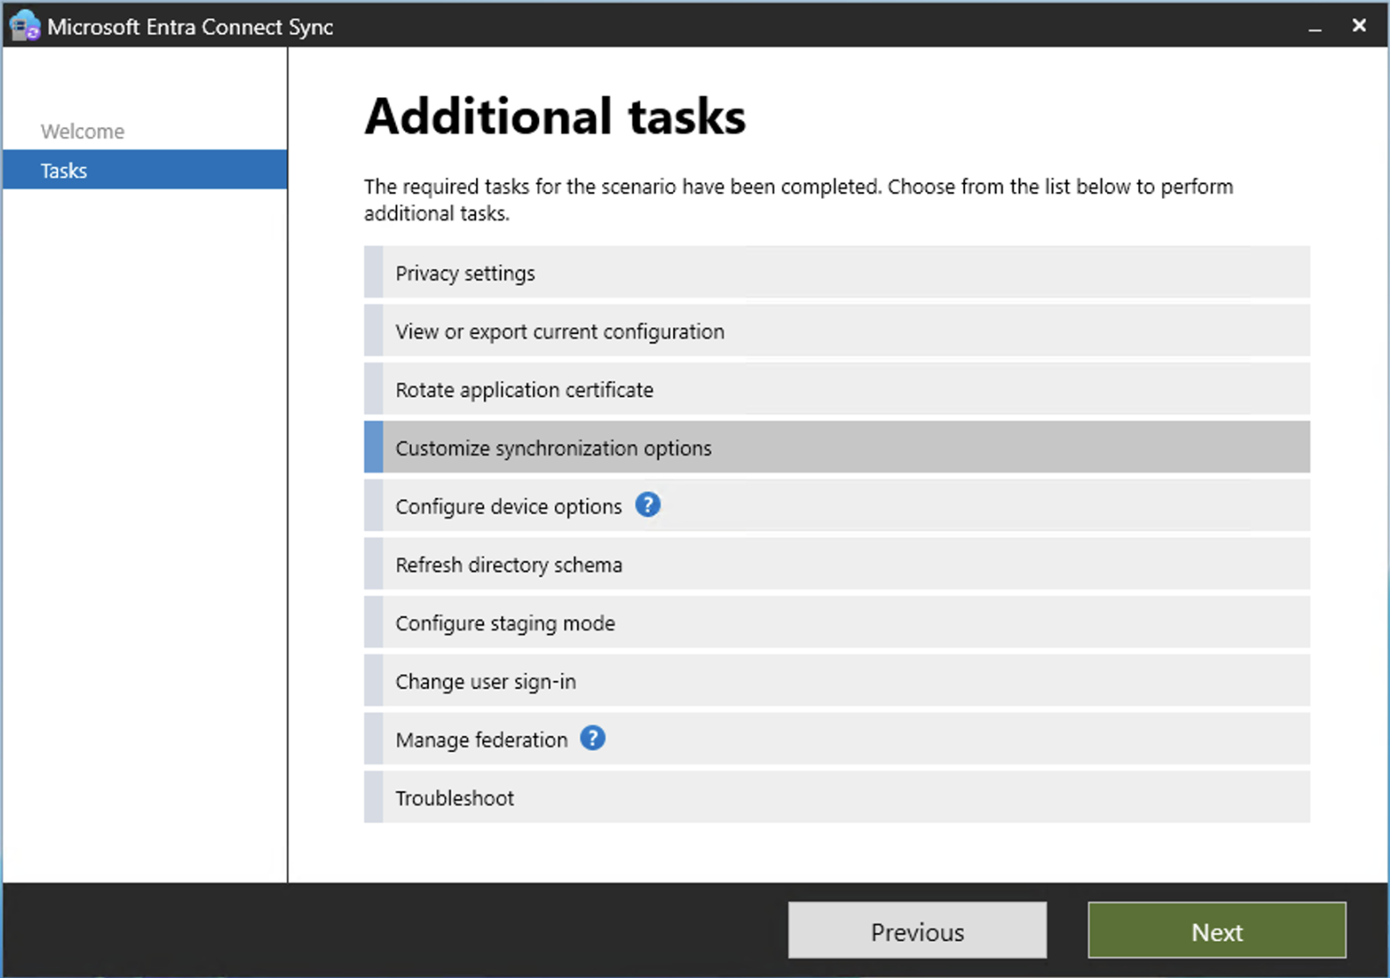The height and width of the screenshot is (978, 1390).
Task: Go to the Welcome step in sidebar
Action: coord(82,131)
